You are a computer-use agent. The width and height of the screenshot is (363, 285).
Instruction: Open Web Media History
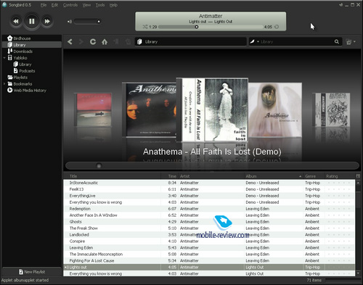click(x=32, y=91)
